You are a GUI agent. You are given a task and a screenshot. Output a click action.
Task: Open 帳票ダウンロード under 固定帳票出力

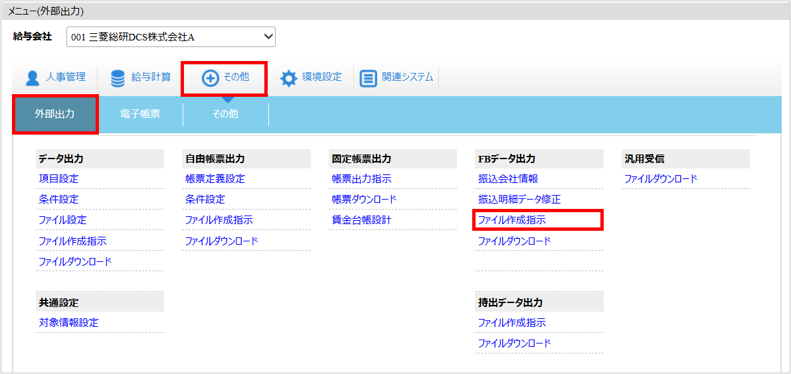coord(364,200)
